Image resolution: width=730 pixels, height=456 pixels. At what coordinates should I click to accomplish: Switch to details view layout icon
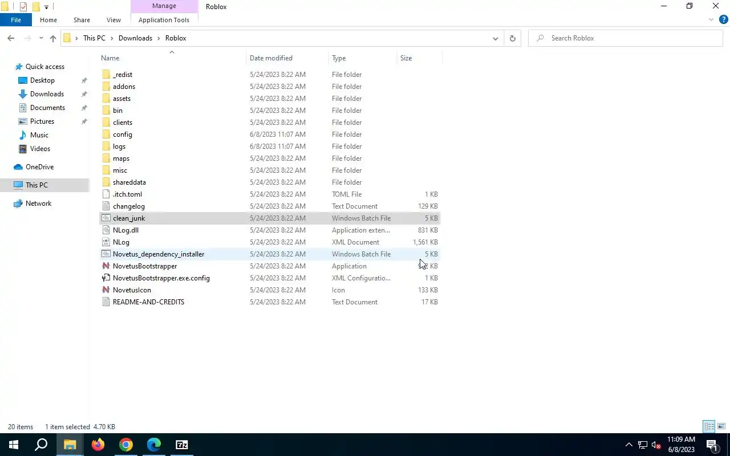click(709, 426)
